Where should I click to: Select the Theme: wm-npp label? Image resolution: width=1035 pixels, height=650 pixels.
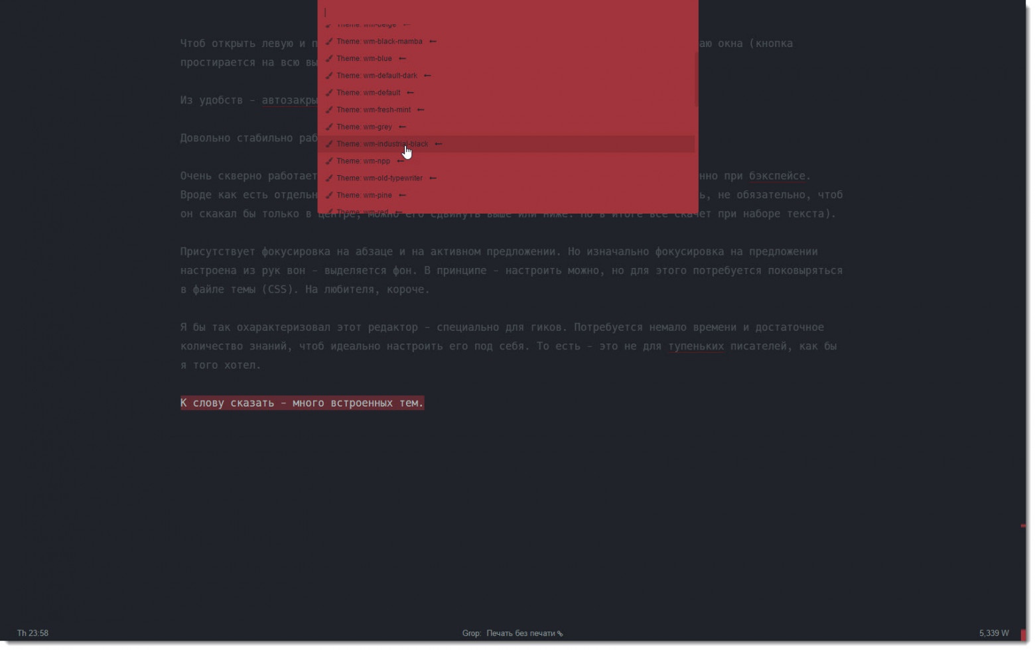(x=363, y=161)
